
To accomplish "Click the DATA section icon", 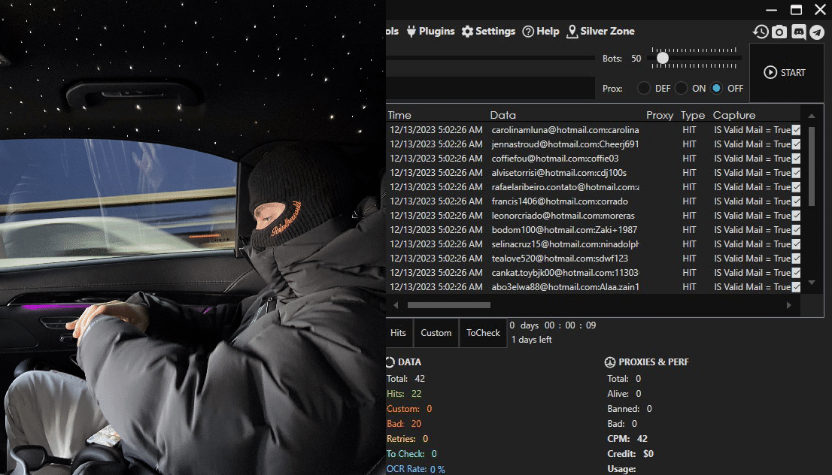I will [390, 362].
